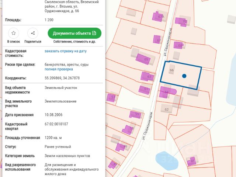Click 'банкротства, аресты, суды' risks text
Viewport: 236px width, 177px height.
(x=66, y=65)
